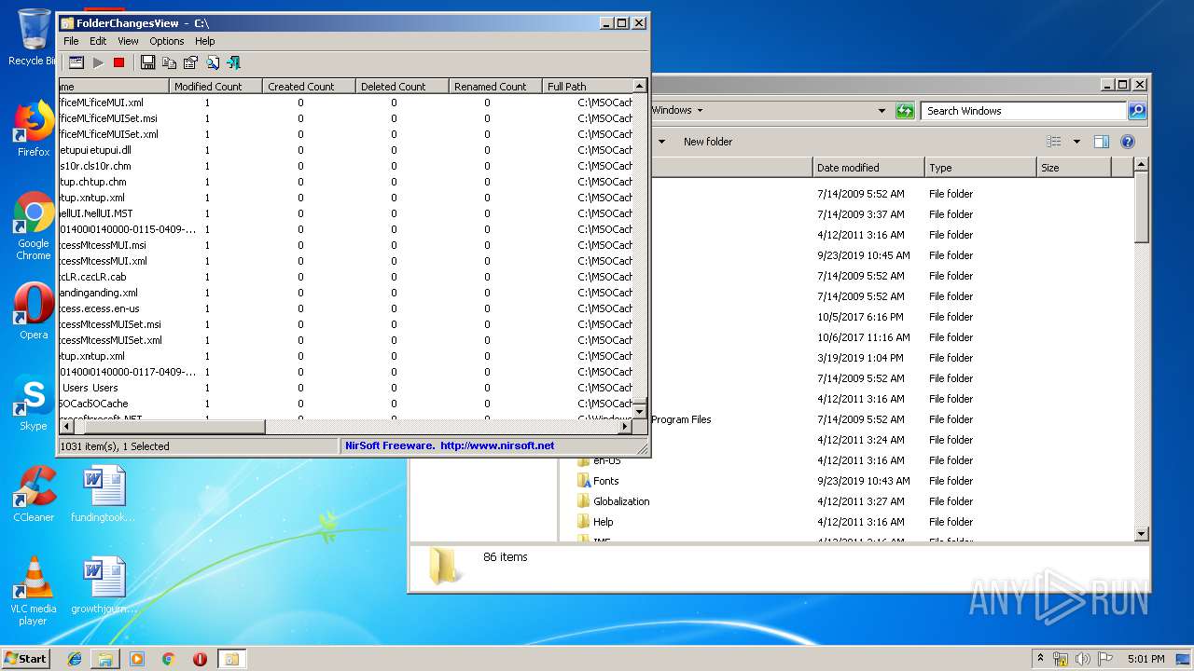Select the etupui.dll row

coord(345,150)
